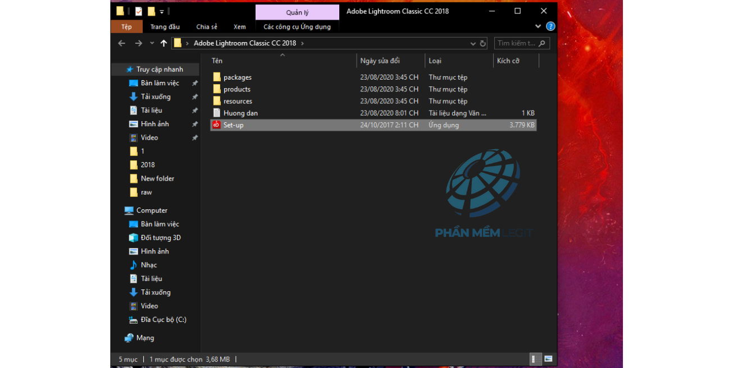Open the Chia sẻ tab

coord(207,27)
